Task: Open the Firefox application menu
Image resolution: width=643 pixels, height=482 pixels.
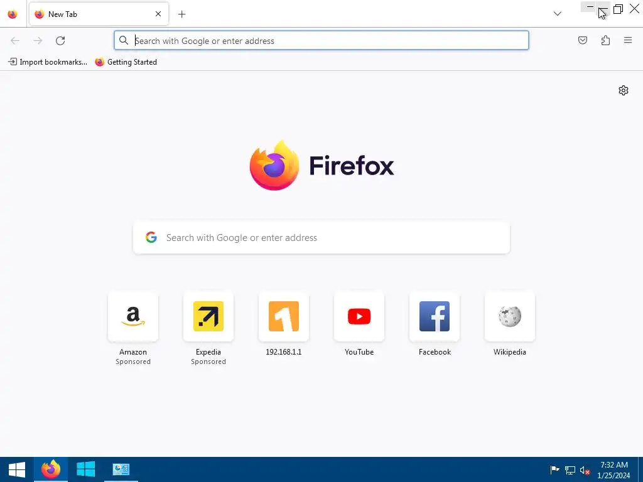Action: [x=628, y=40]
